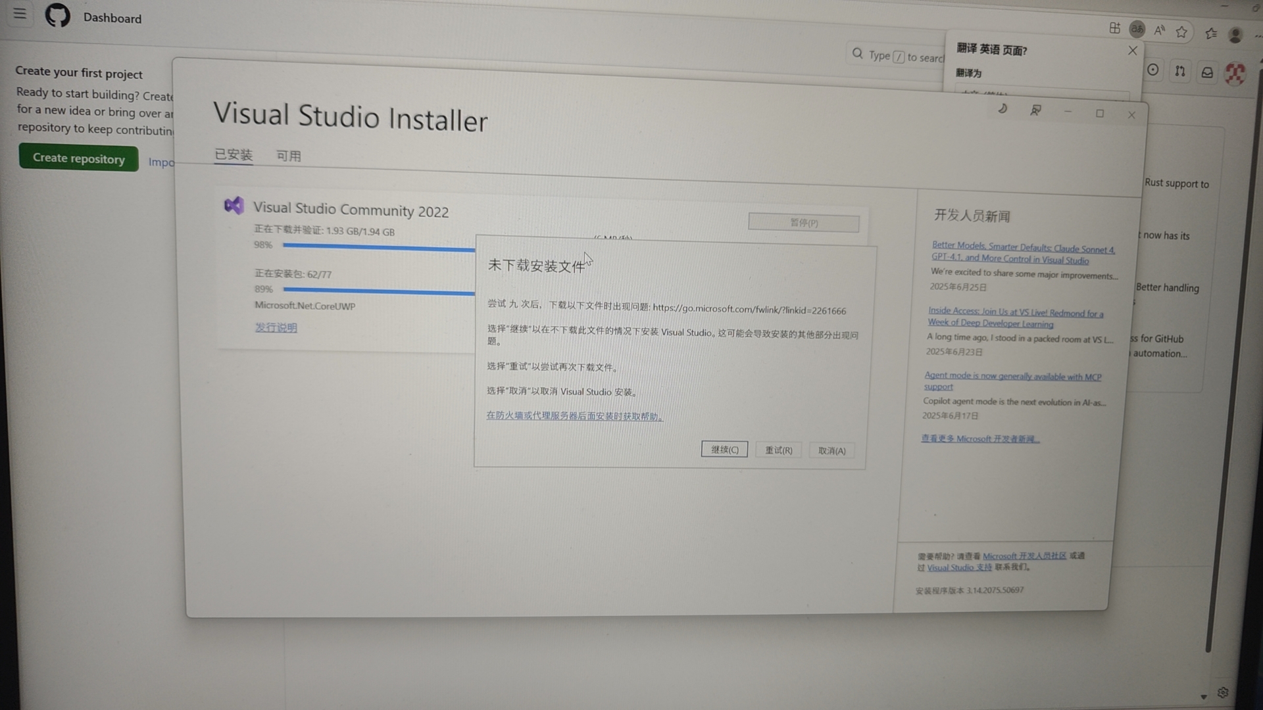Click the Create your first project heading
Viewport: 1263px width, 710px height.
pyautogui.click(x=79, y=72)
